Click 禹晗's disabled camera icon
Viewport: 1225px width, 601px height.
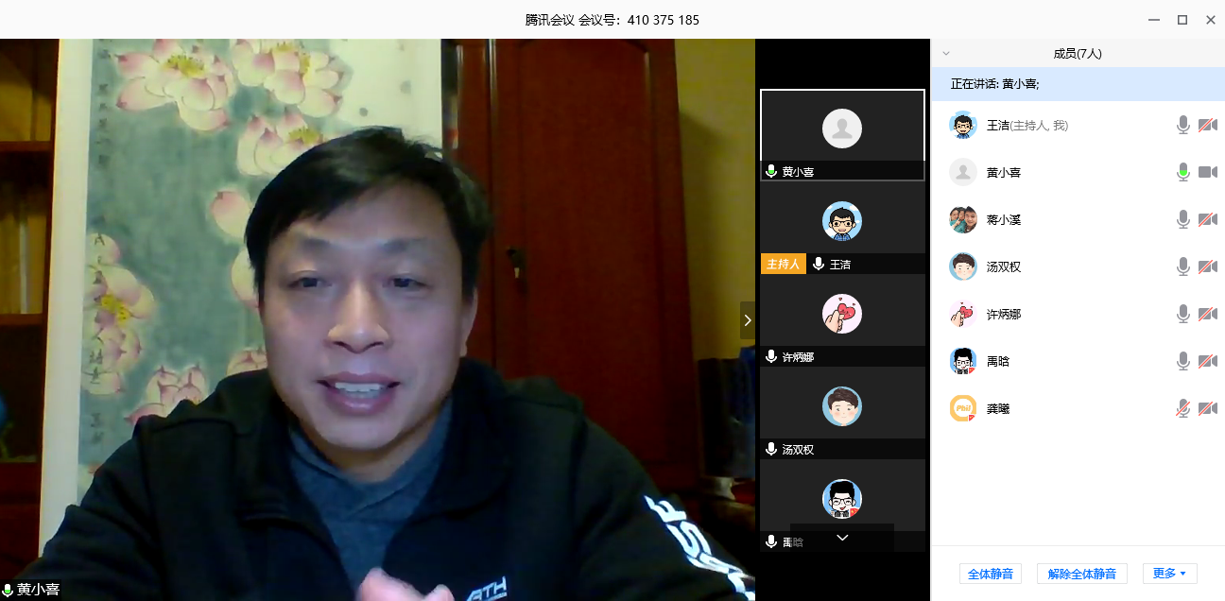pyautogui.click(x=1207, y=361)
